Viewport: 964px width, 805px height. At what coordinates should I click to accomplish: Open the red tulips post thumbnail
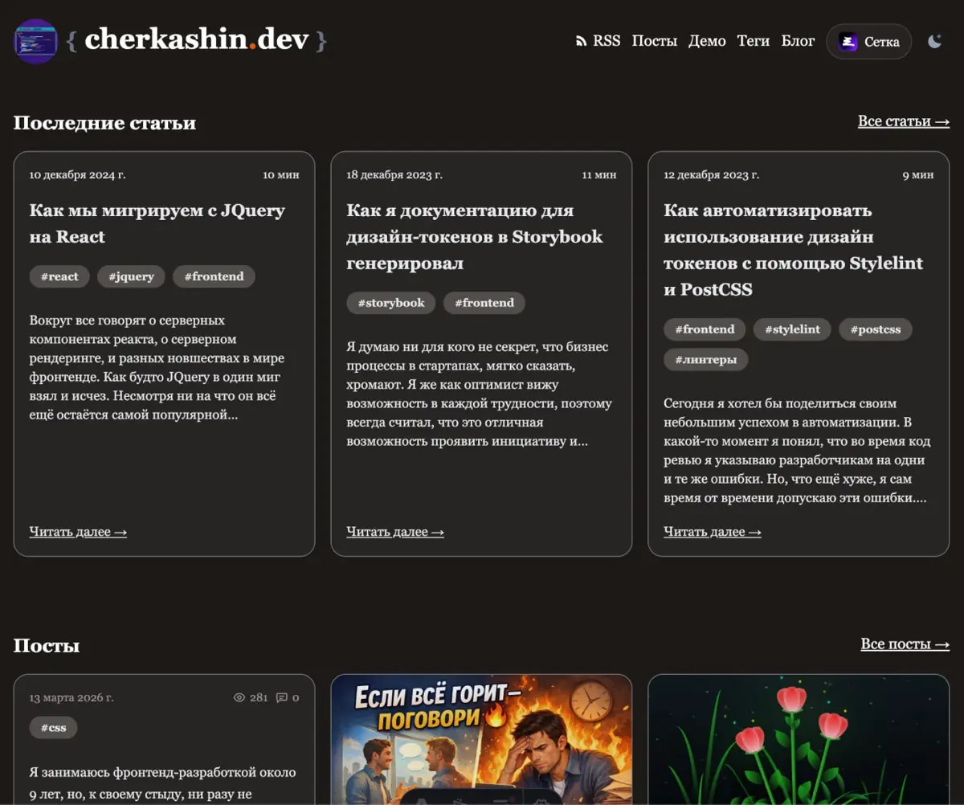[799, 739]
